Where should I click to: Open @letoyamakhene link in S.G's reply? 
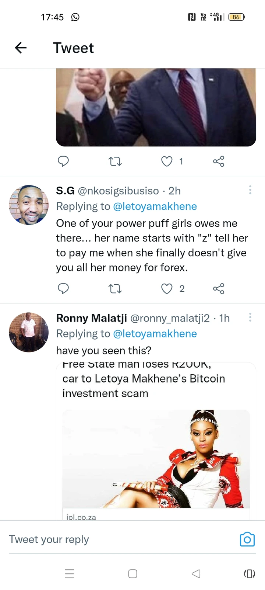click(x=155, y=206)
